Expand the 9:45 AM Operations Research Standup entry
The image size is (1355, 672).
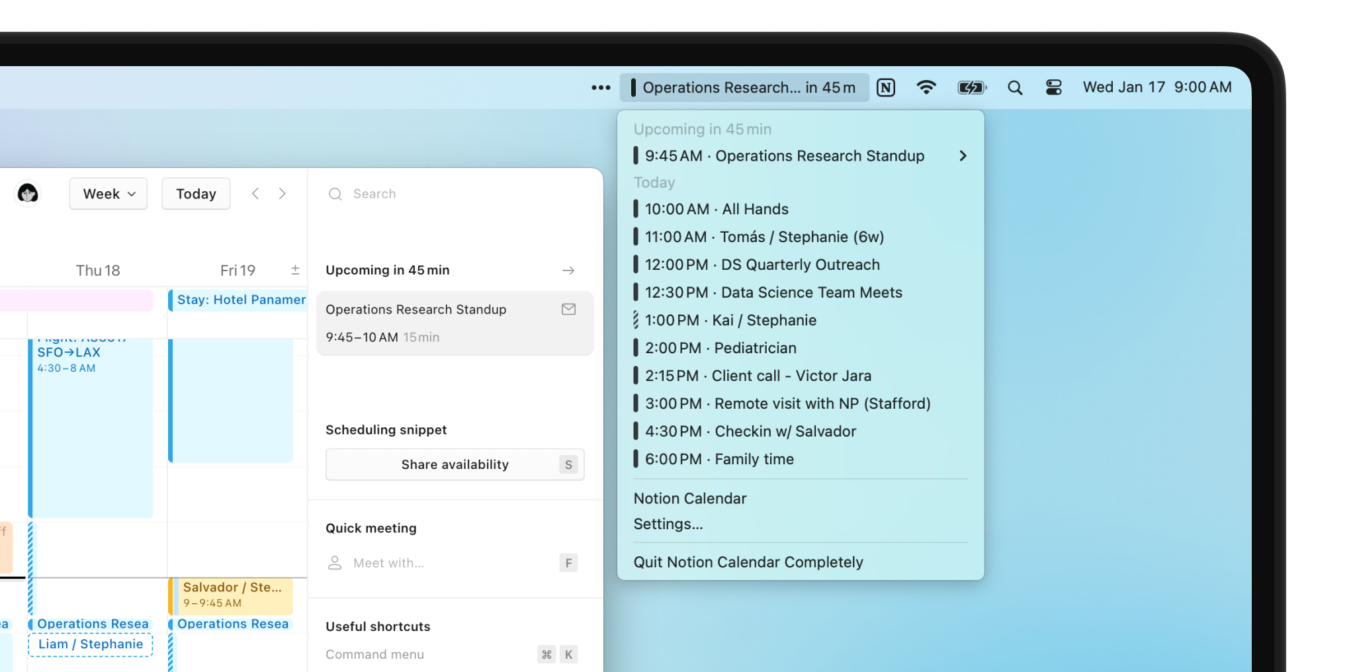[963, 155]
